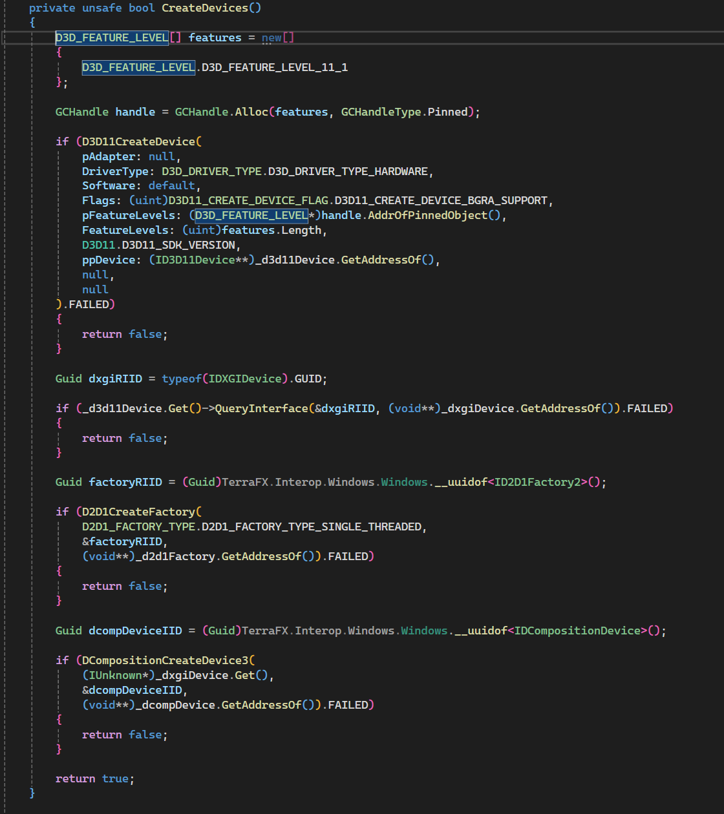Select the IDCompositionDevice type argument
724x814 pixels.
tap(577, 631)
